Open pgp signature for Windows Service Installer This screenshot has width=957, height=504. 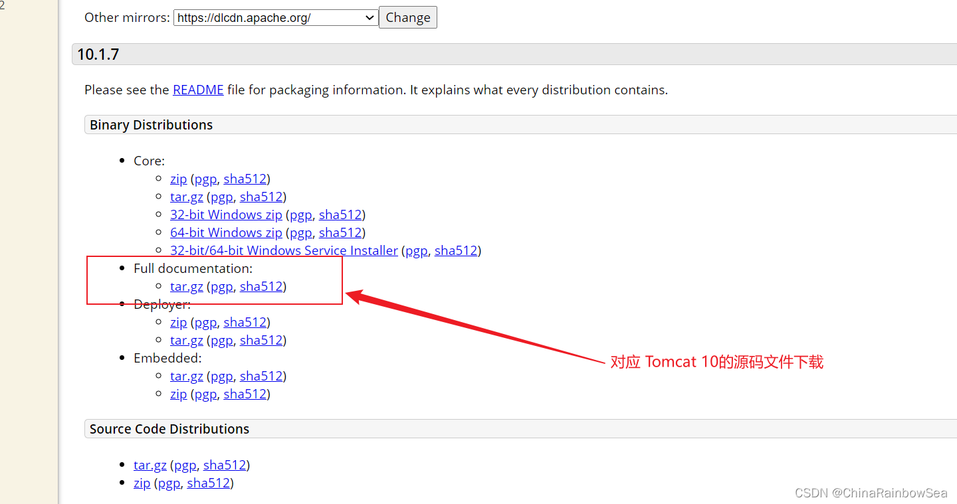click(417, 250)
